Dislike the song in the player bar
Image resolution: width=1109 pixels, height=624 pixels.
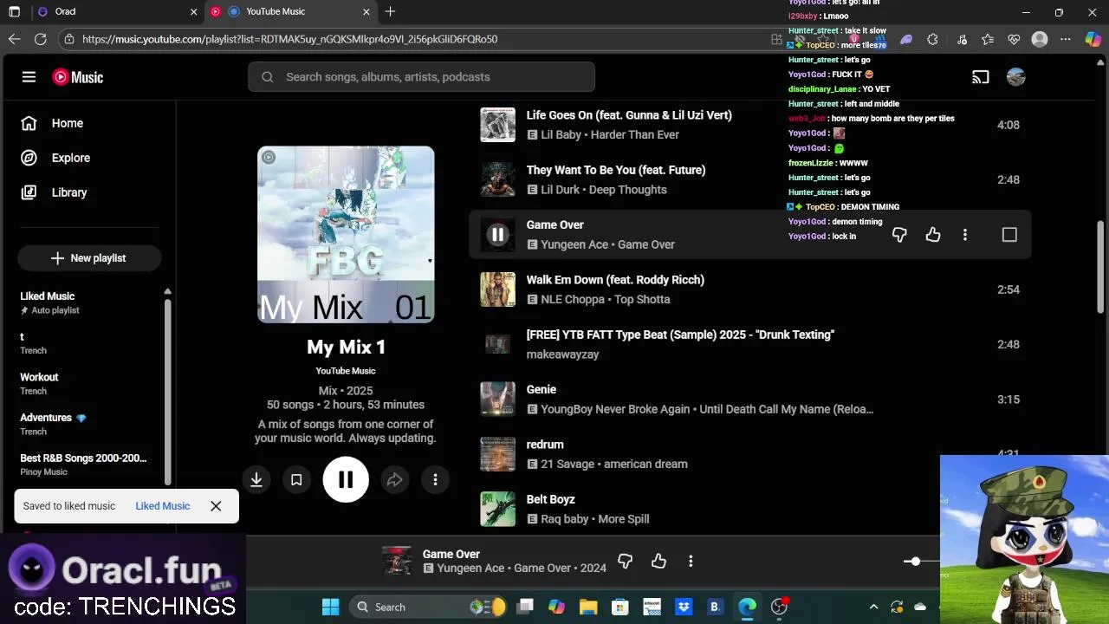pos(625,561)
